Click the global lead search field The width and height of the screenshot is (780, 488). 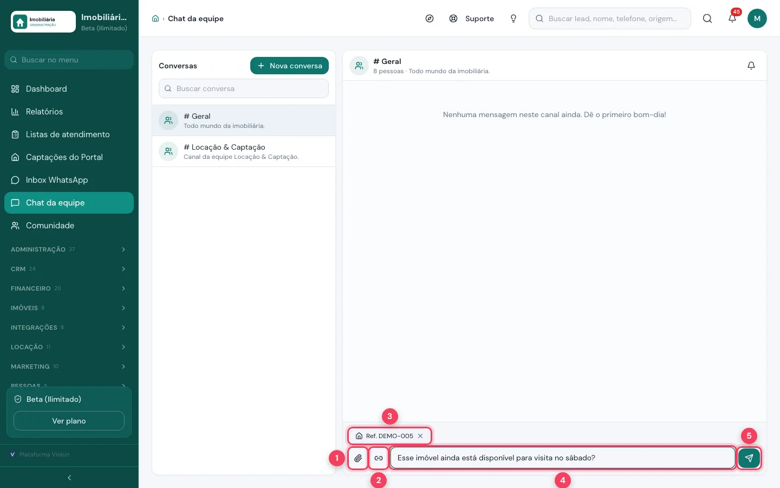pos(610,18)
